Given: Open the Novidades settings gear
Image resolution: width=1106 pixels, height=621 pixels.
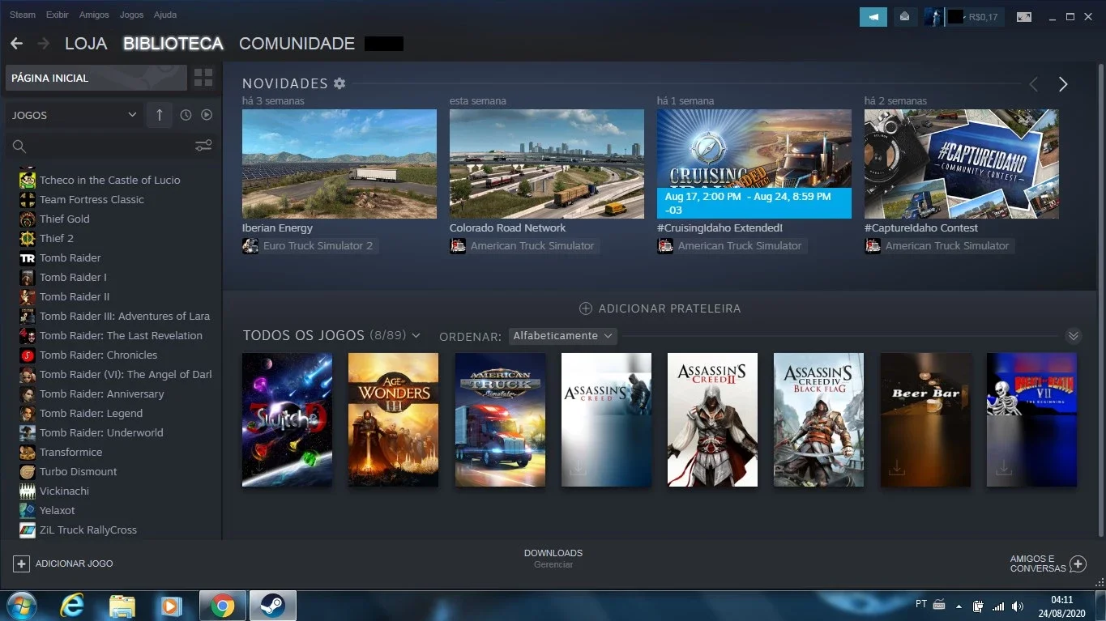Looking at the screenshot, I should click(x=339, y=83).
